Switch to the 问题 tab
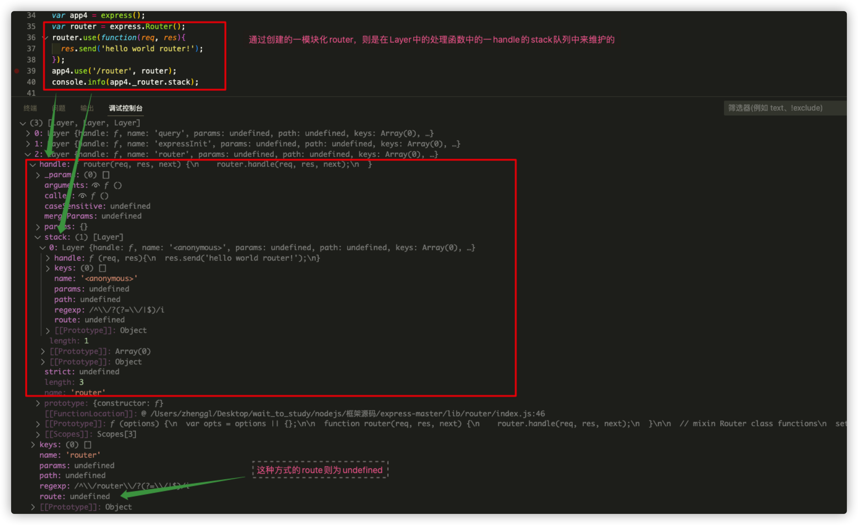Screen dimensions: 858x525 (x=59, y=108)
